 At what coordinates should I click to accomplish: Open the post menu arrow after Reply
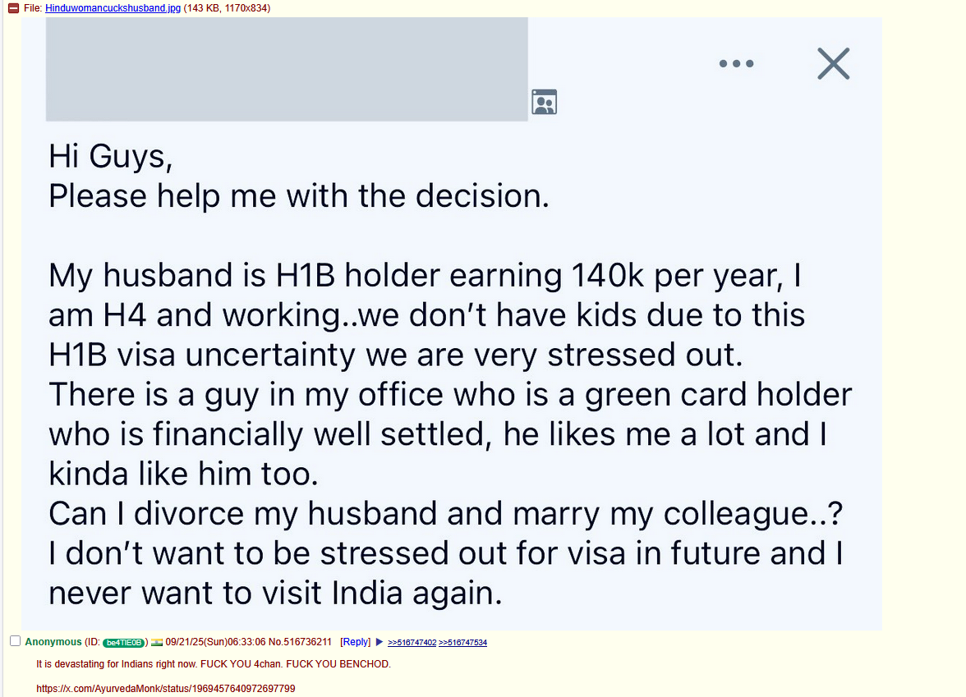tap(379, 642)
